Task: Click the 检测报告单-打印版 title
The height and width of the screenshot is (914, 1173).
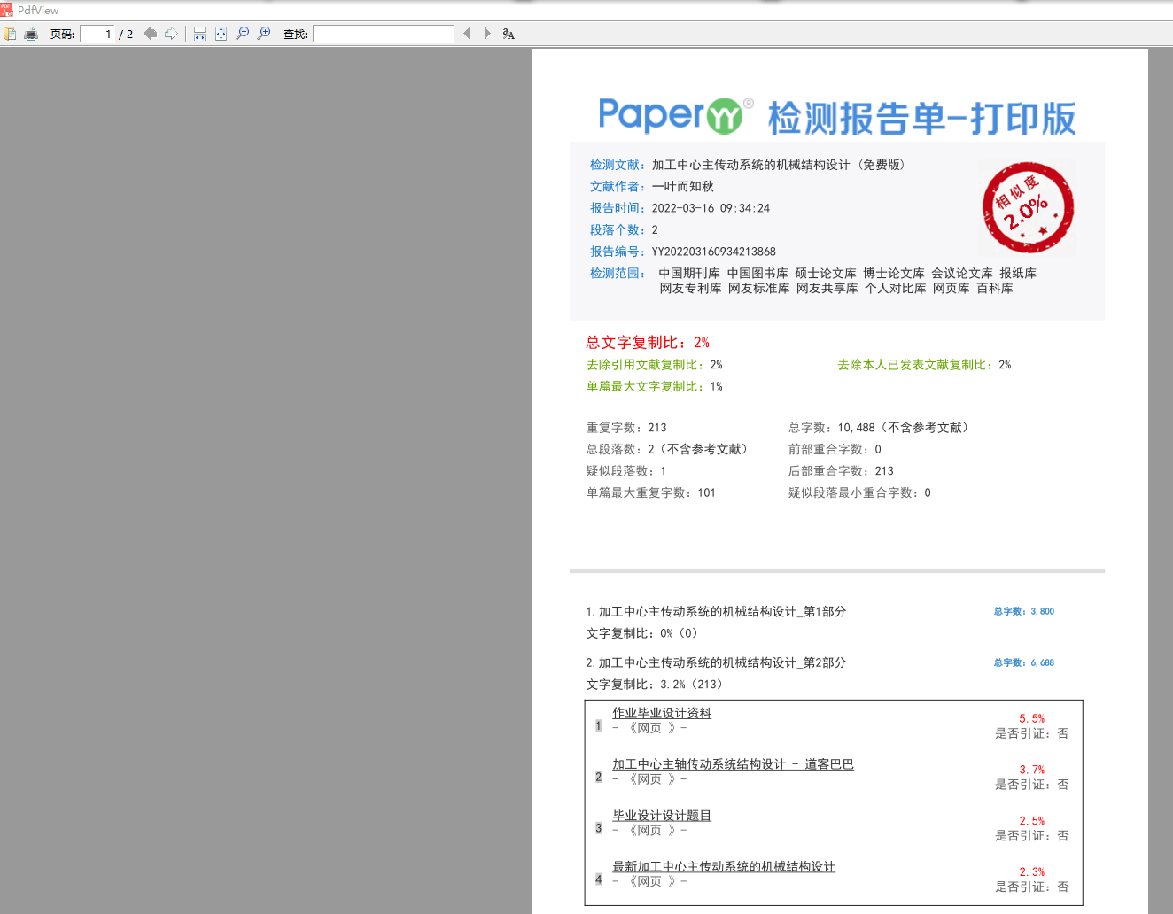Action: click(921, 118)
